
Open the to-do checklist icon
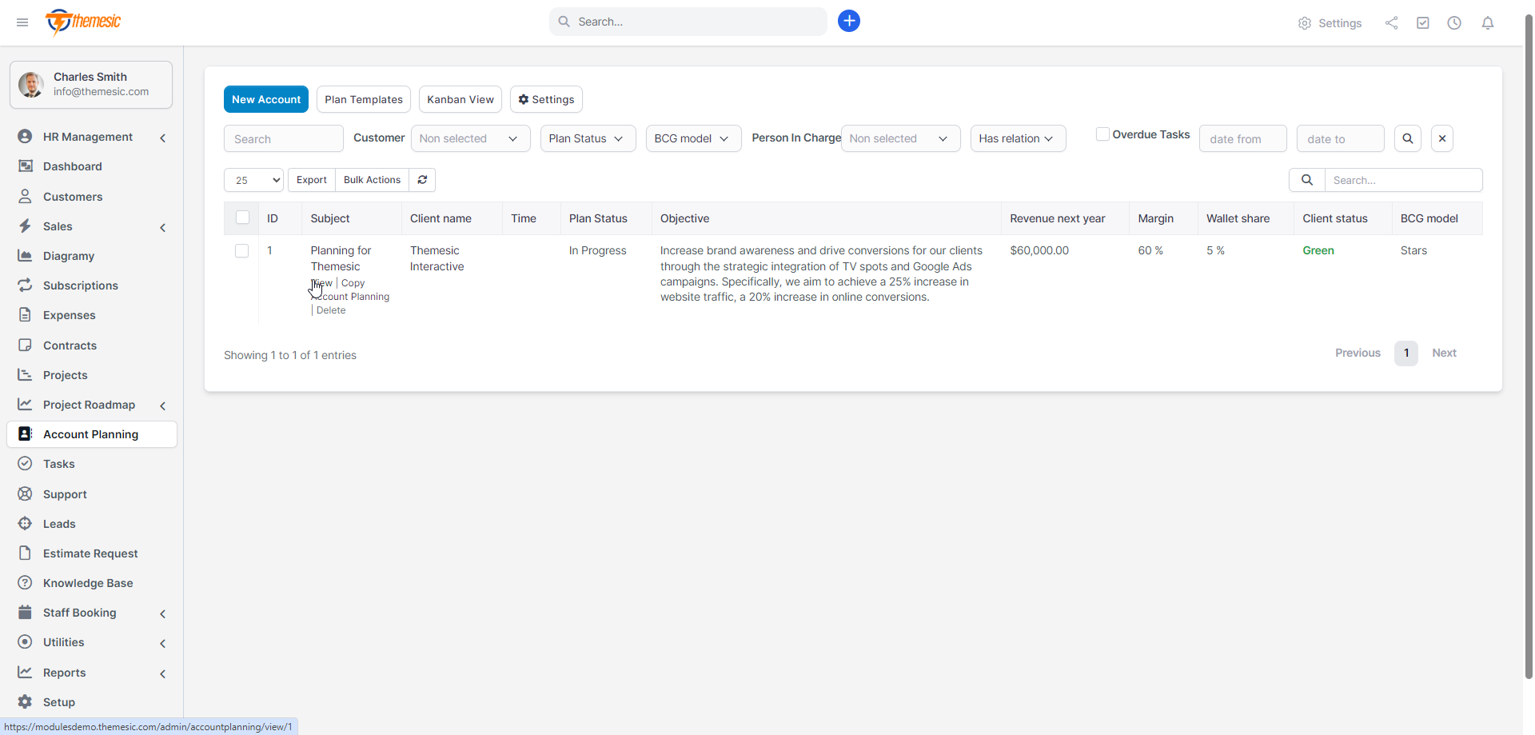tap(1423, 23)
